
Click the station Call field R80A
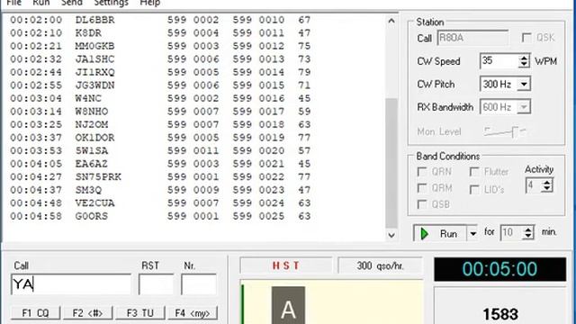point(472,38)
